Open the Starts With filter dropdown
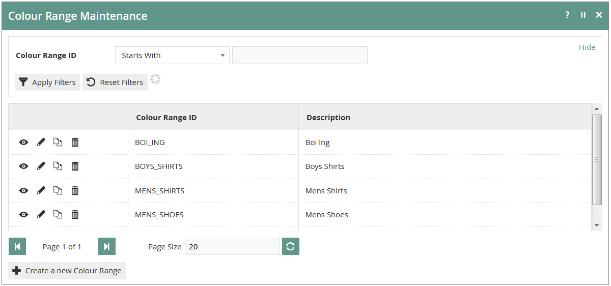 (172, 55)
